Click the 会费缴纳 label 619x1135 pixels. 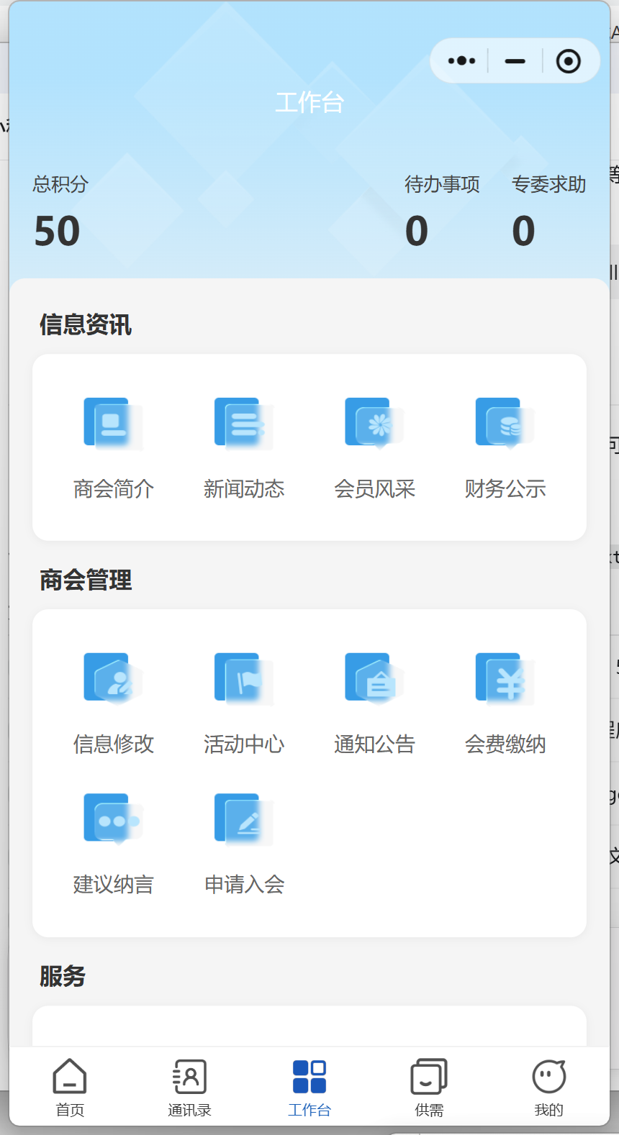coord(505,744)
